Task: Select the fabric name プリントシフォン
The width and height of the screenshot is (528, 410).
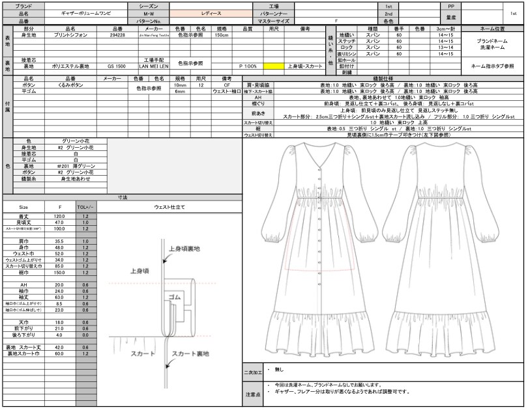Action: pos(70,35)
